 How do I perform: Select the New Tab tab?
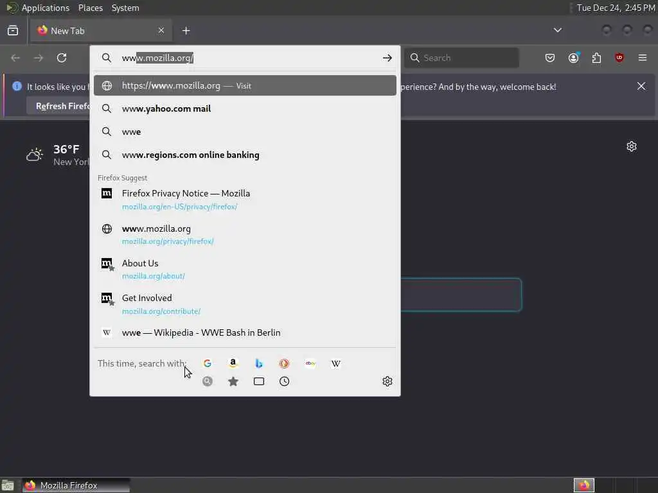tap(101, 31)
